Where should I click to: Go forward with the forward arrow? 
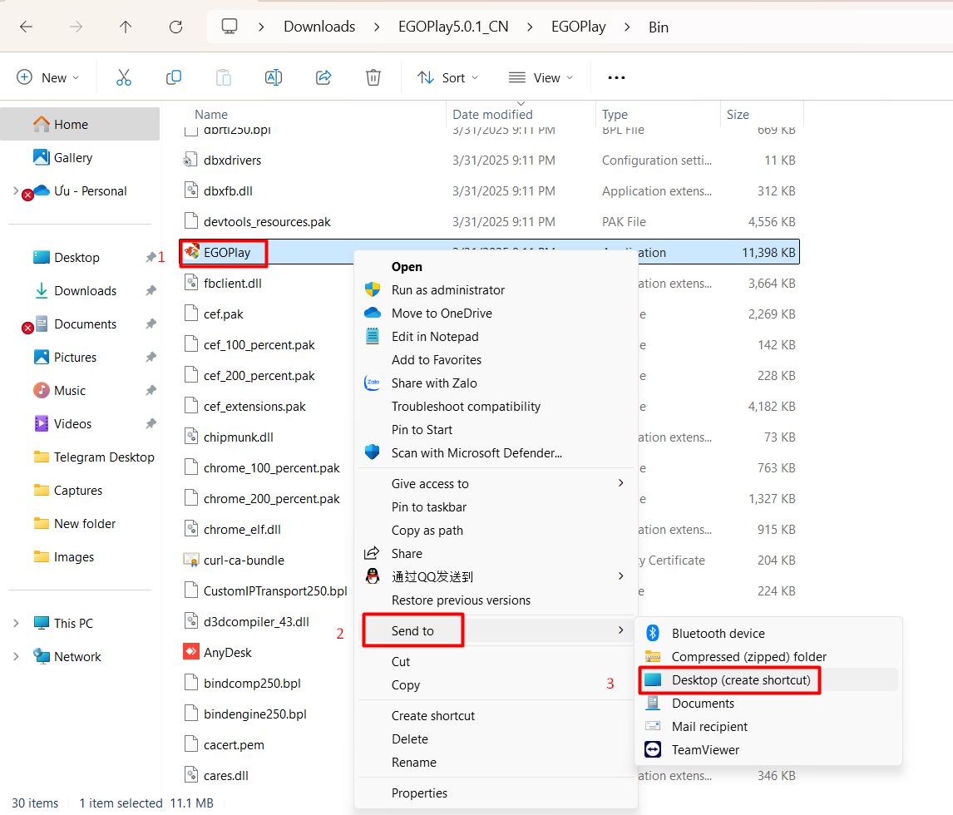(76, 27)
